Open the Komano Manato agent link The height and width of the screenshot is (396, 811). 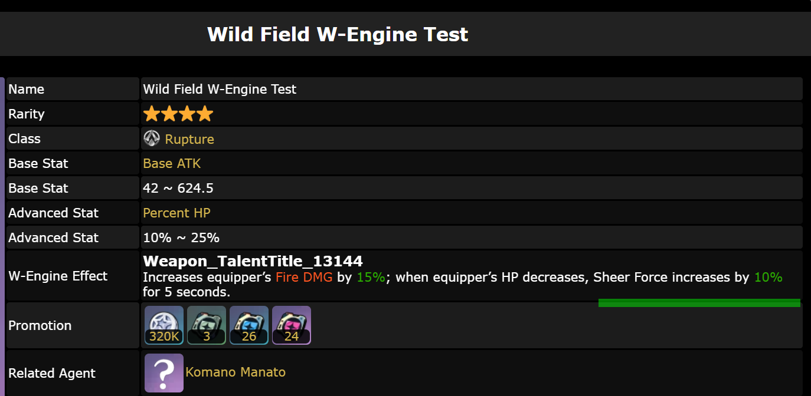click(236, 372)
